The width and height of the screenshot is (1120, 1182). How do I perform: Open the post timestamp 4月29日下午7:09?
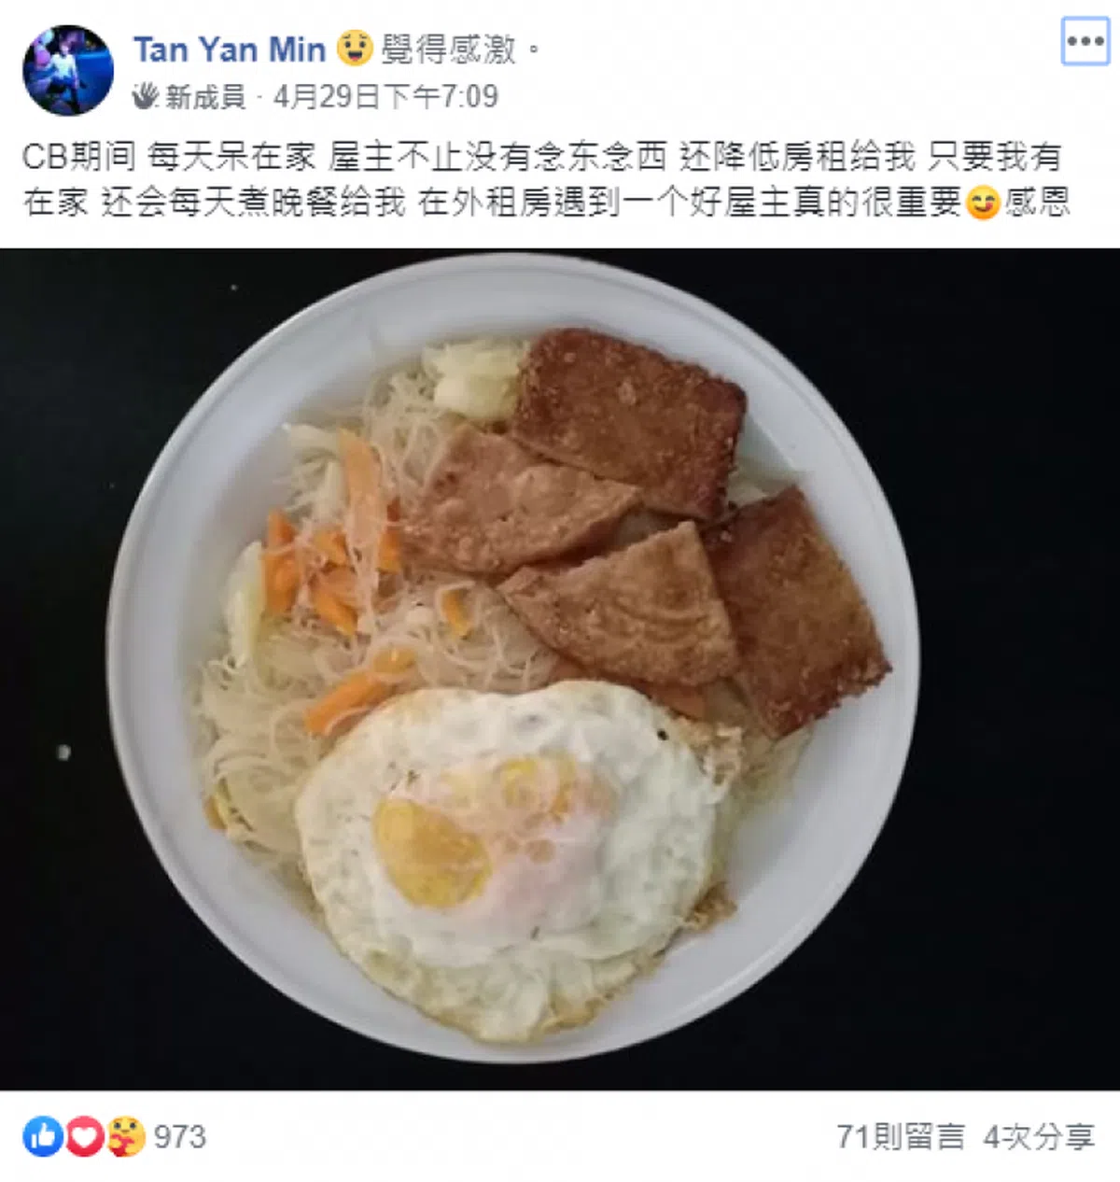point(385,96)
